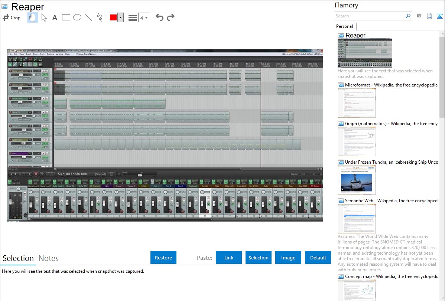Pick the freehand squiggle drawing tool

click(x=100, y=17)
